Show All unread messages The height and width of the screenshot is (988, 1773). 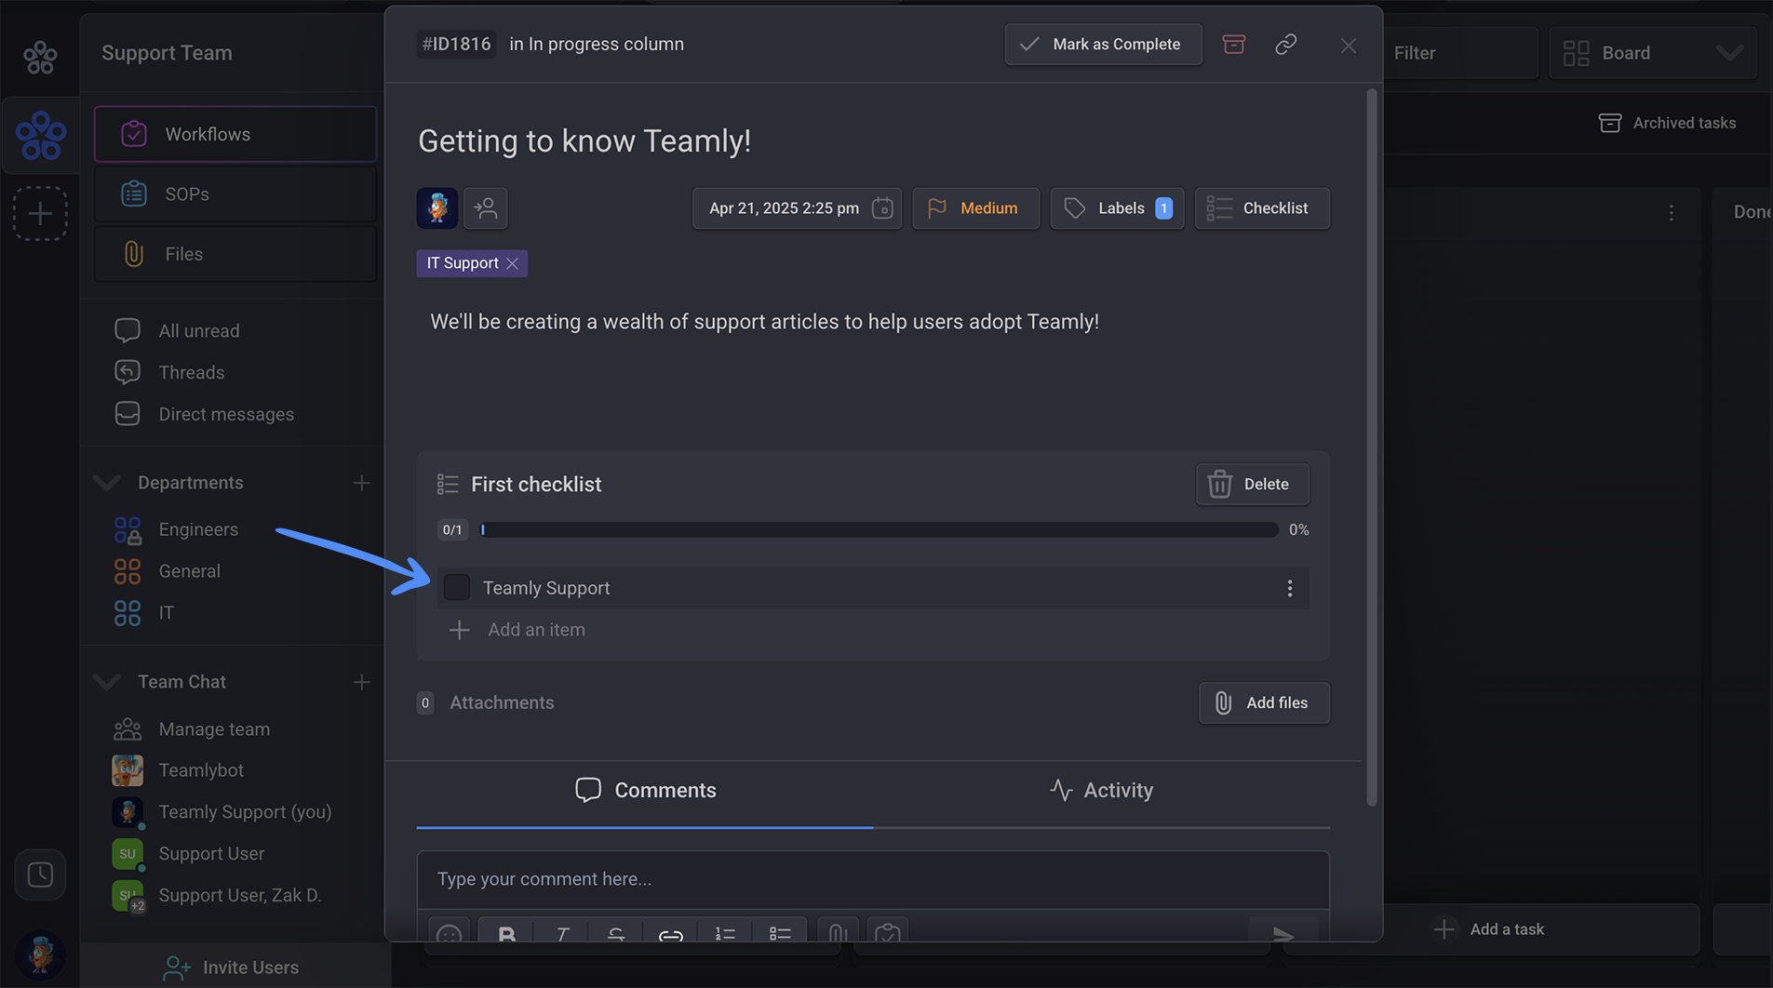(x=177, y=331)
